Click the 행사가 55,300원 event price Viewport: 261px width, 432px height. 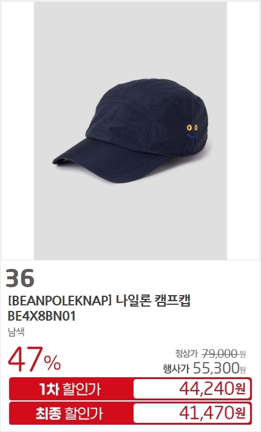click(x=205, y=368)
